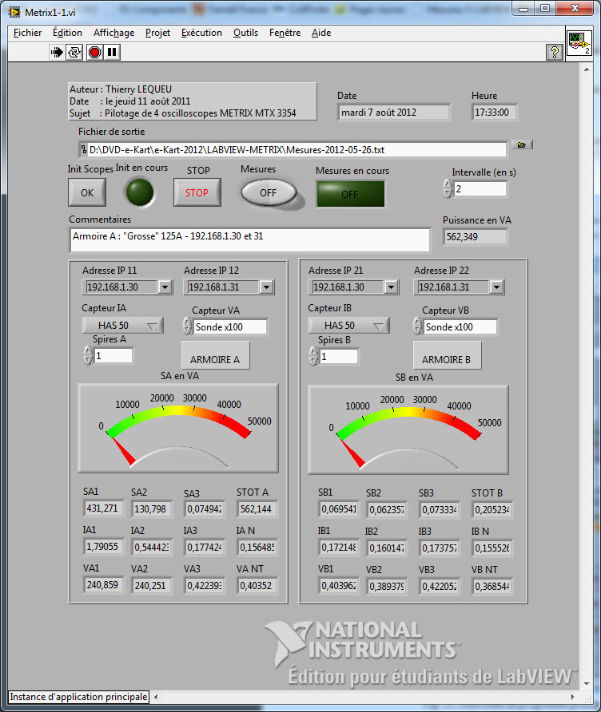This screenshot has width=601, height=712.
Task: Open the Exécution menu
Action: pyautogui.click(x=201, y=33)
